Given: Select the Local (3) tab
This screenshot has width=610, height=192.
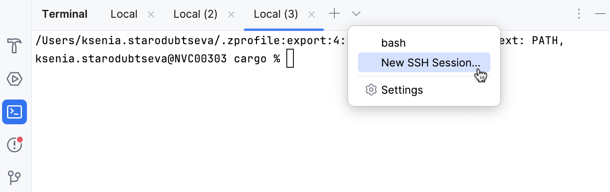Looking at the screenshot, I should [276, 14].
